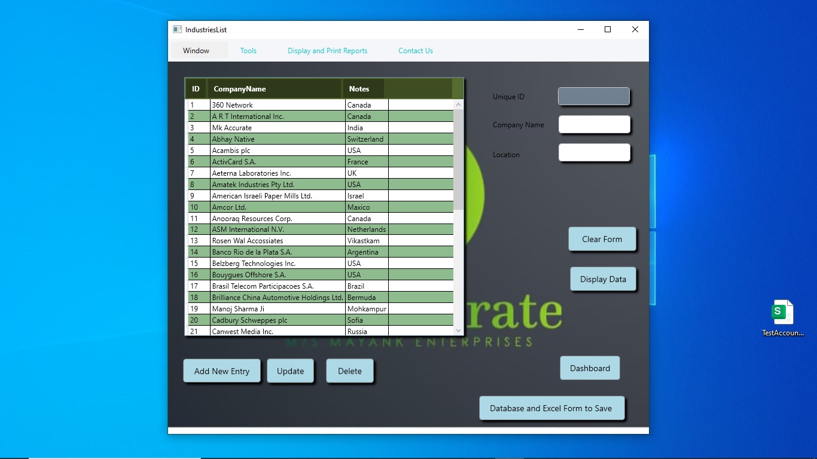Click the Bermuda notes cell
817x459 pixels.
[x=367, y=298]
